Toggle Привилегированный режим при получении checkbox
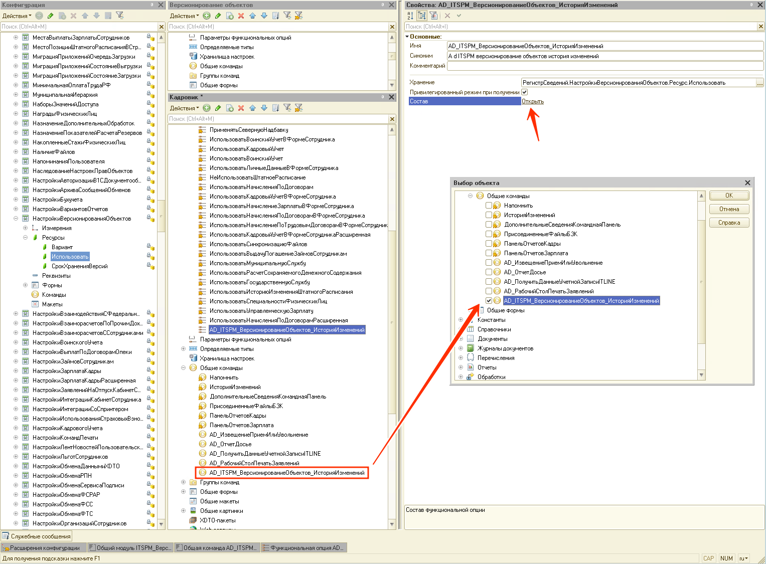The height and width of the screenshot is (564, 766). 525,92
